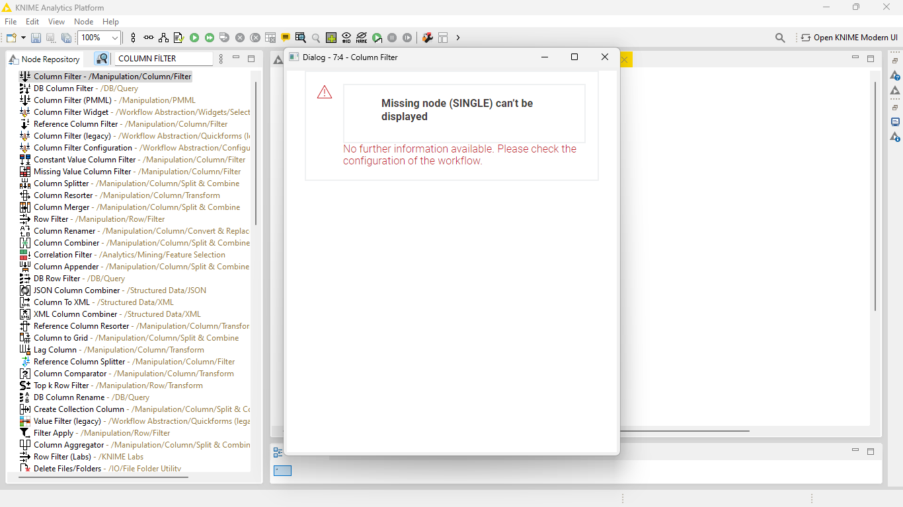
Task: Click the green Execute selected node icon
Action: pyautogui.click(x=194, y=38)
